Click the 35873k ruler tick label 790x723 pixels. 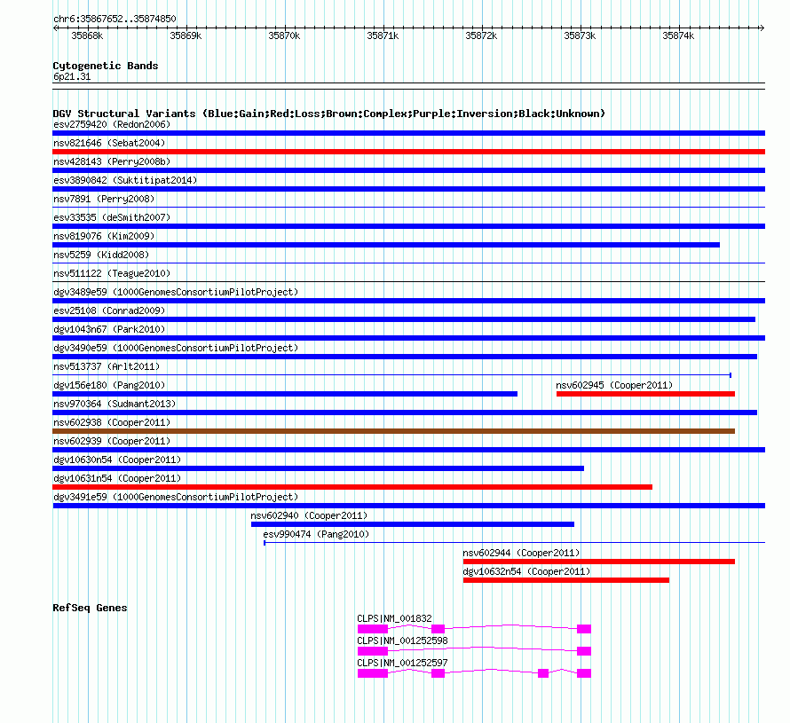(580, 35)
